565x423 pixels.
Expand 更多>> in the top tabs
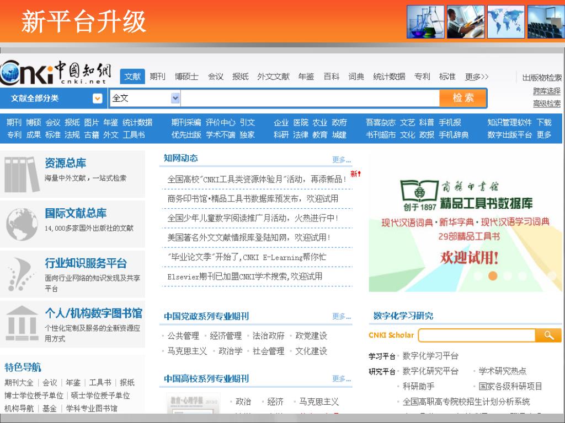point(476,77)
